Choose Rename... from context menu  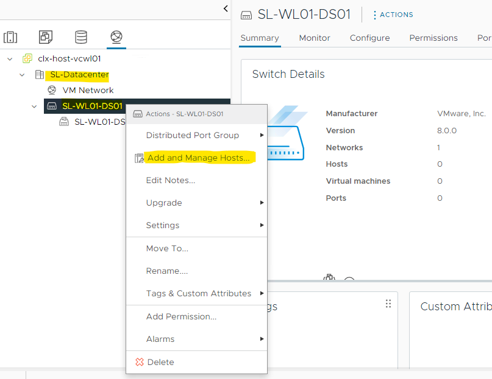click(x=197, y=271)
